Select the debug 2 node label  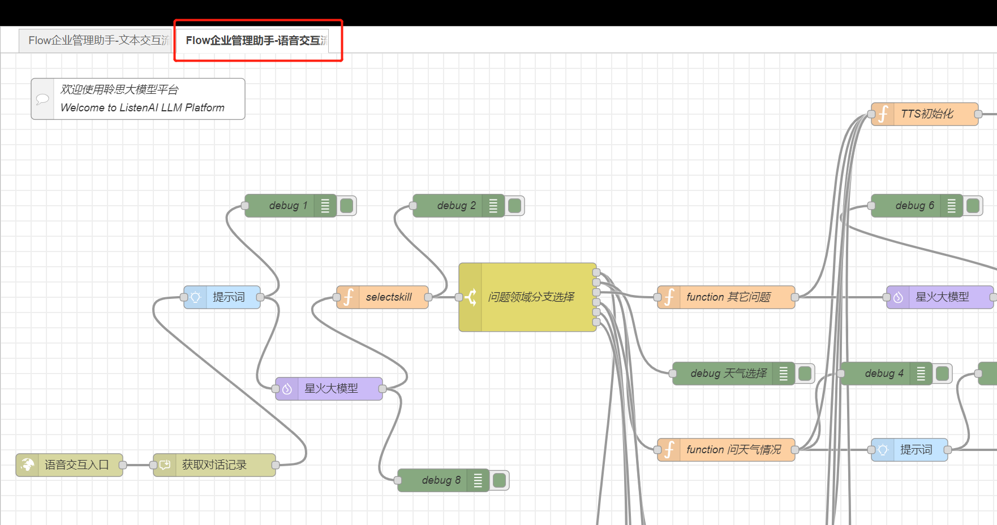(x=457, y=206)
